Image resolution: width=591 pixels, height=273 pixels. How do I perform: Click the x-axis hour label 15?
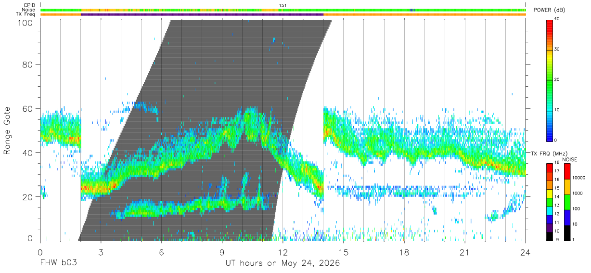tap(343, 252)
